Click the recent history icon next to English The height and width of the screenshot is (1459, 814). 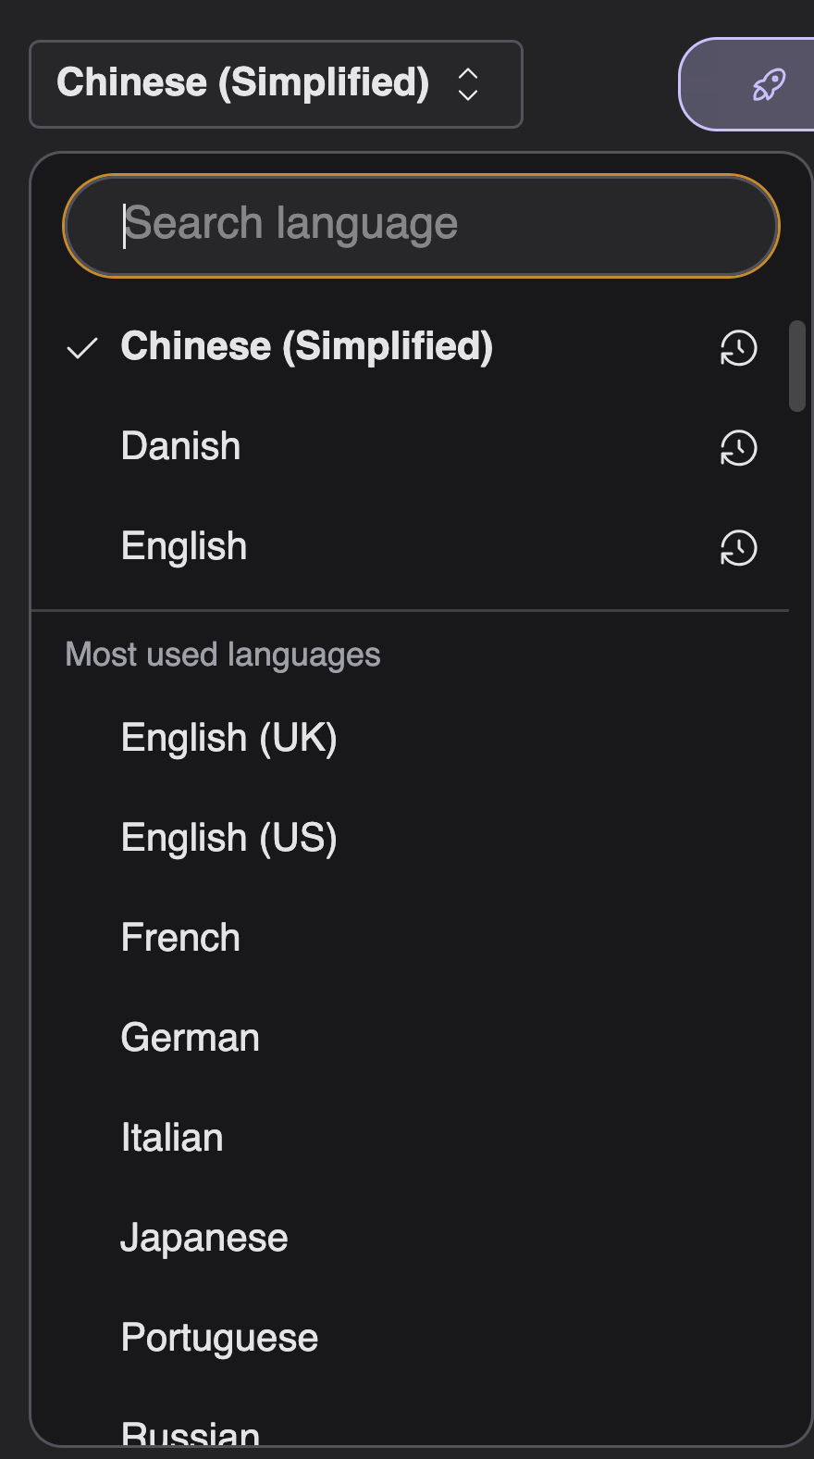738,548
